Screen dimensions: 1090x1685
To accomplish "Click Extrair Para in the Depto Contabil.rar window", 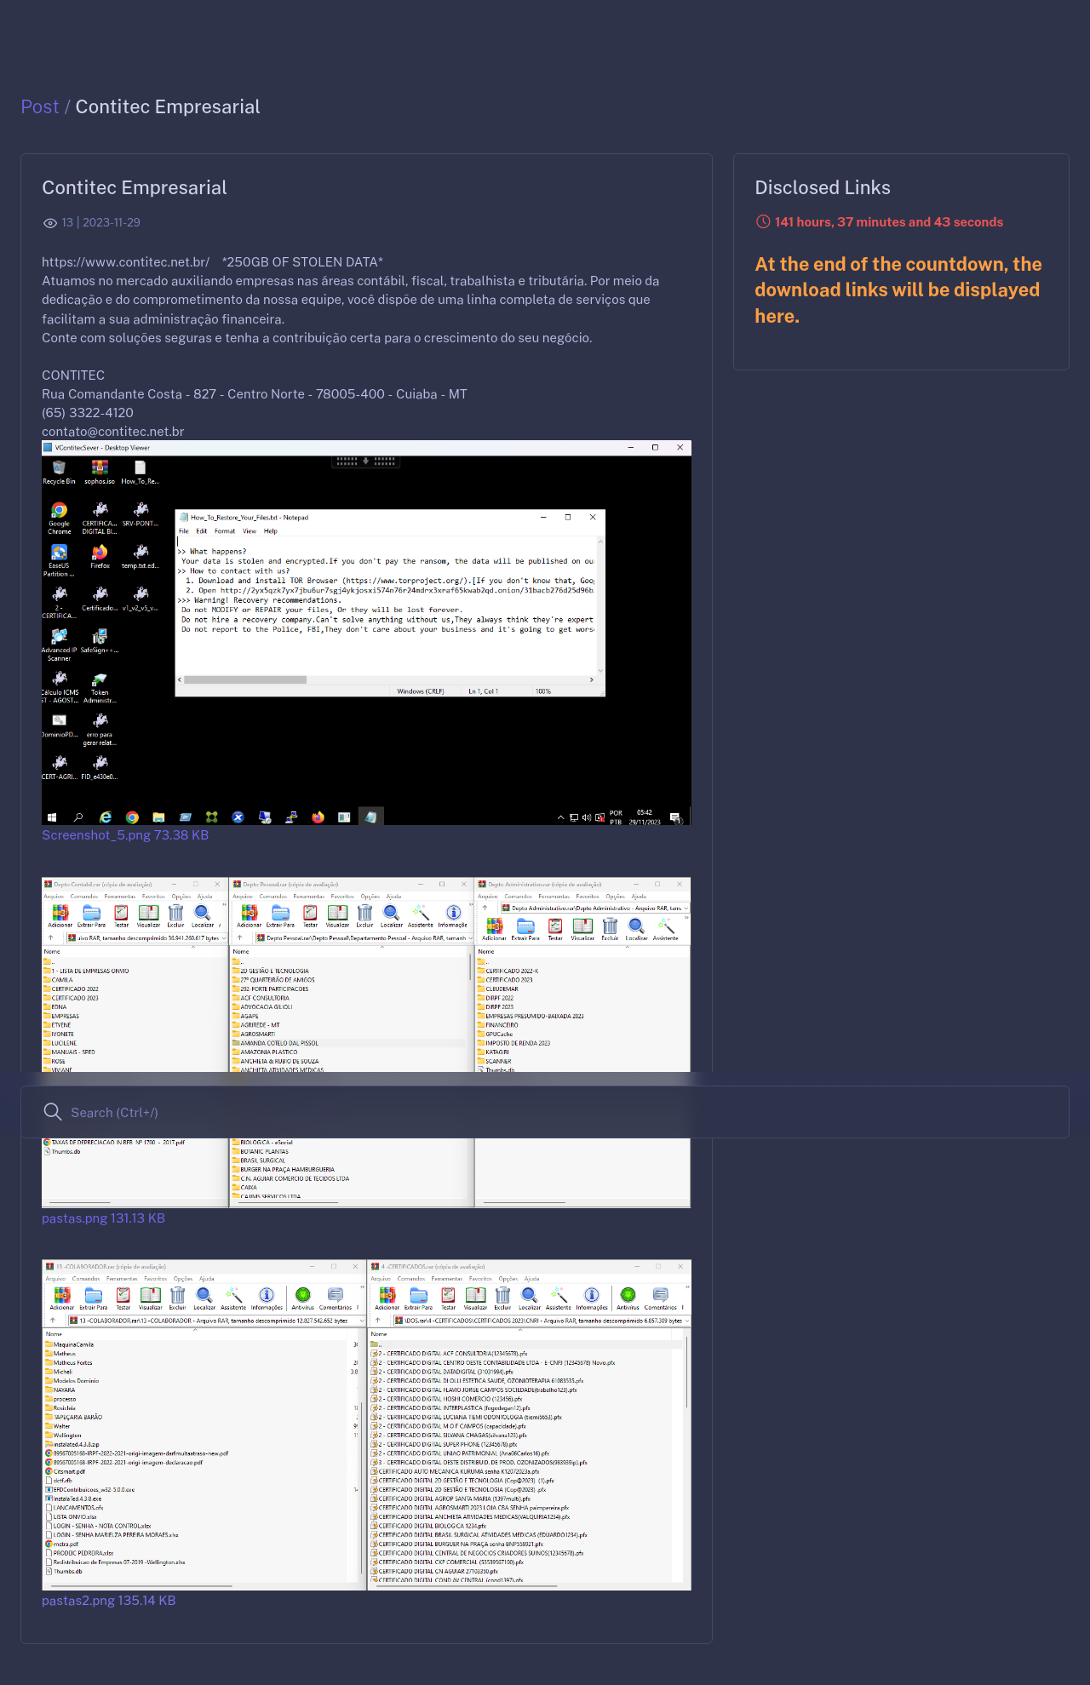I will (91, 915).
